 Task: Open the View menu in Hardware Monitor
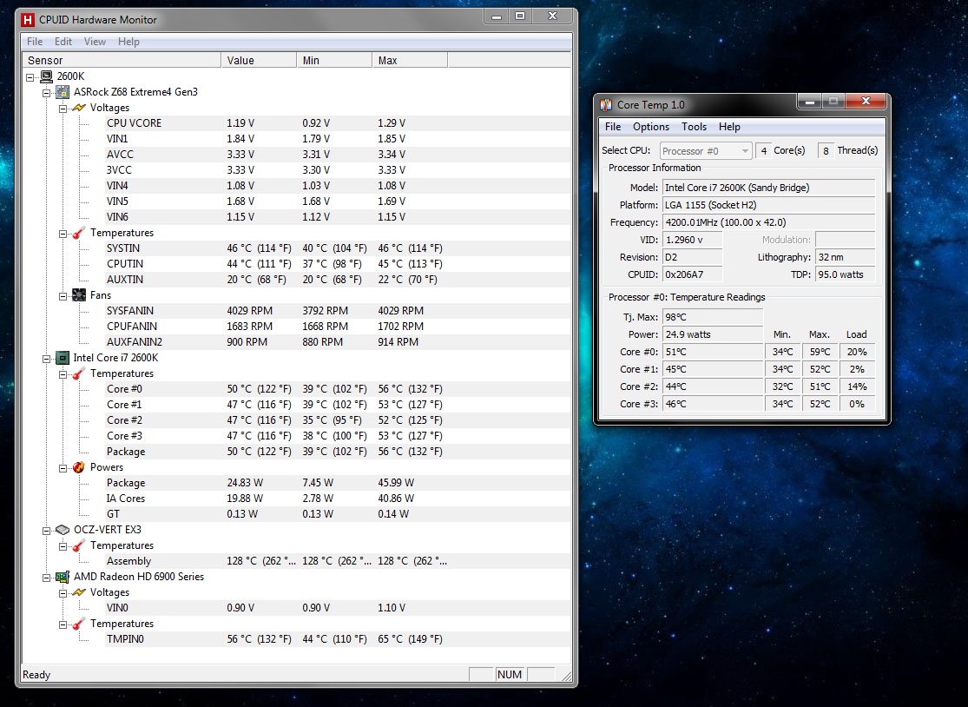click(x=95, y=42)
